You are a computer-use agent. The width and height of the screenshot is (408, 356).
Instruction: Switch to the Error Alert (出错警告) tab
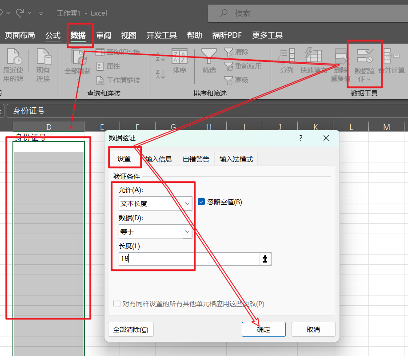(x=196, y=159)
